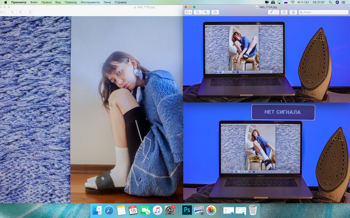Switch input source via Russian flag icon
The height and width of the screenshot is (218, 350).
coord(286,2)
